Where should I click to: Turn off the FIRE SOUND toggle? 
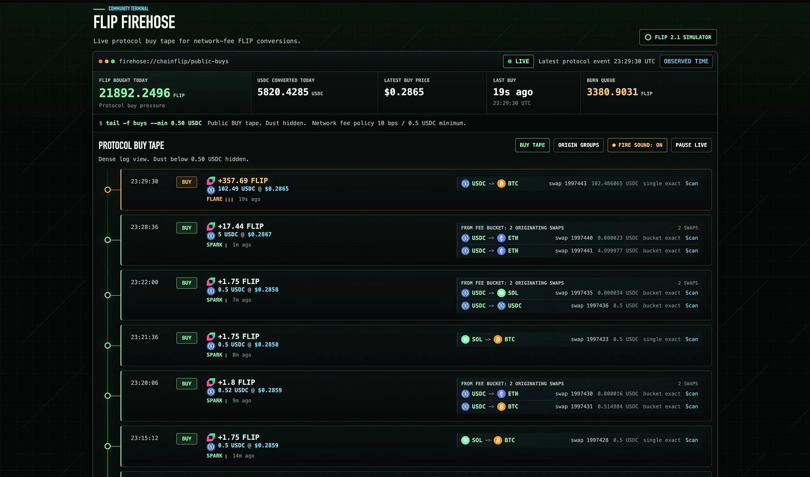637,145
